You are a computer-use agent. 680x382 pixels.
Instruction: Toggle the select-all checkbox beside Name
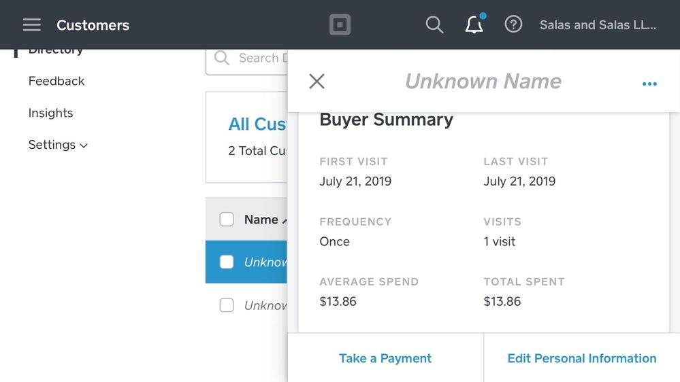pyautogui.click(x=227, y=219)
